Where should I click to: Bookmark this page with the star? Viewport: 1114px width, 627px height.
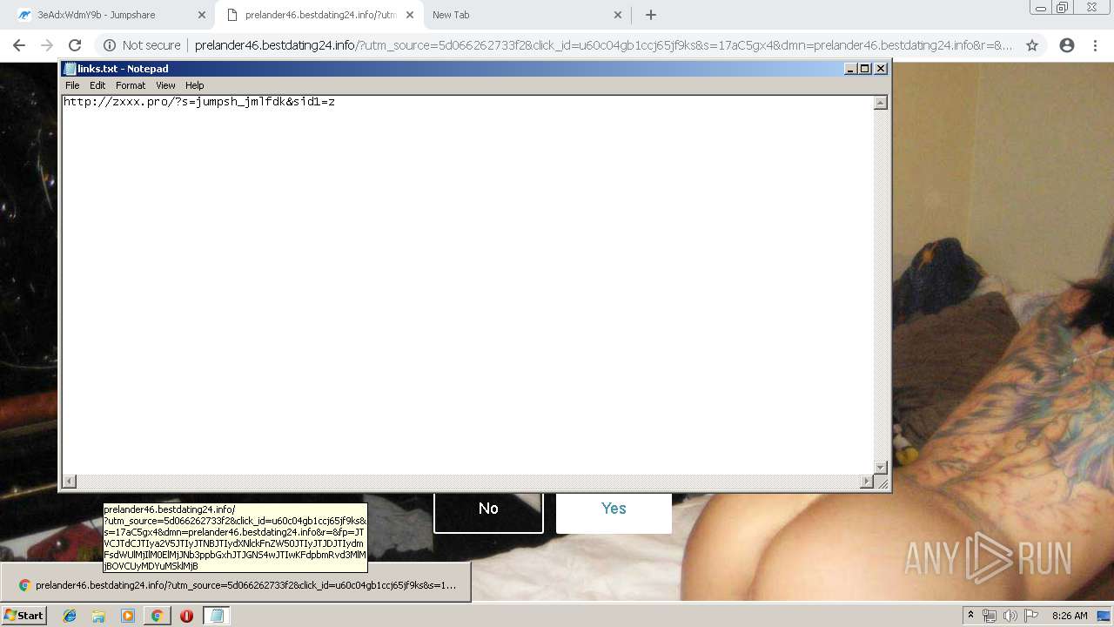pyautogui.click(x=1032, y=45)
